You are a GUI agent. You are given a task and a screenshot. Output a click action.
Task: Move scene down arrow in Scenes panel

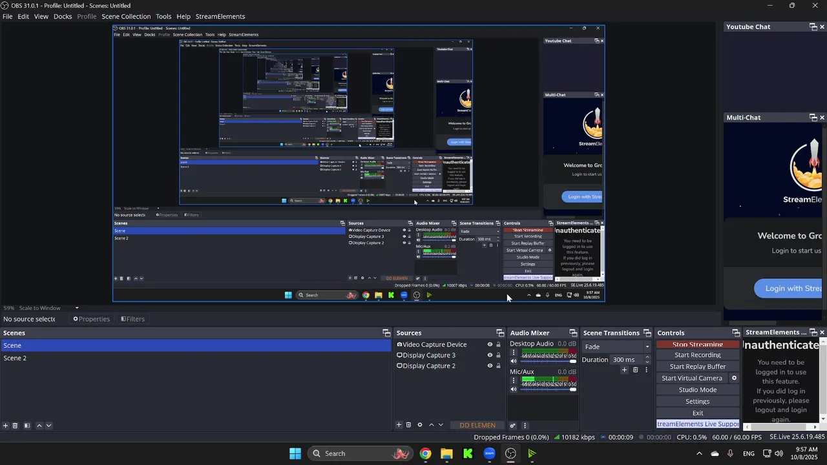[x=48, y=426]
